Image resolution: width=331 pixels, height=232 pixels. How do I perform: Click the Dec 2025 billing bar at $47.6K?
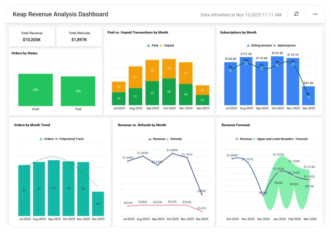coord(308,96)
